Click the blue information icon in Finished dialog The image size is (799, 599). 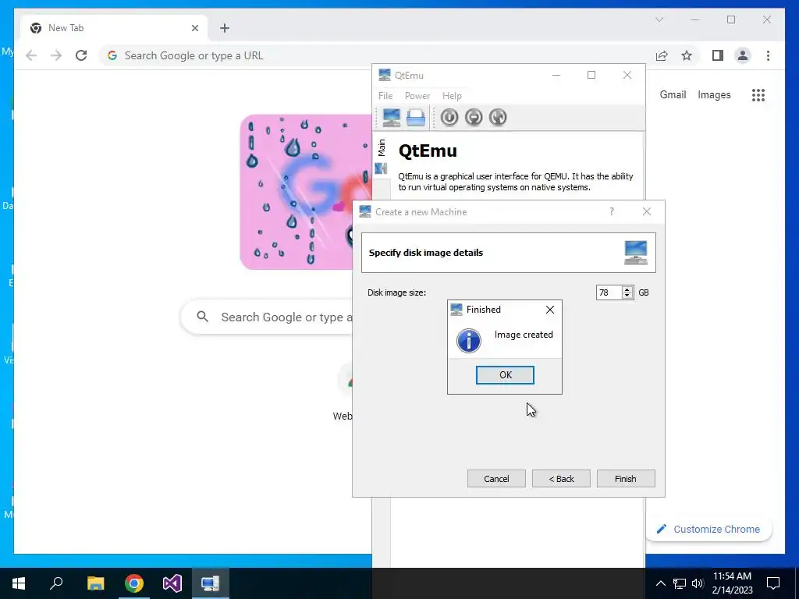(x=469, y=340)
